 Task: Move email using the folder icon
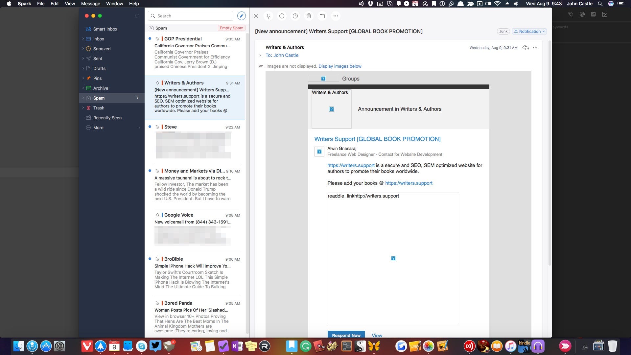point(322,16)
